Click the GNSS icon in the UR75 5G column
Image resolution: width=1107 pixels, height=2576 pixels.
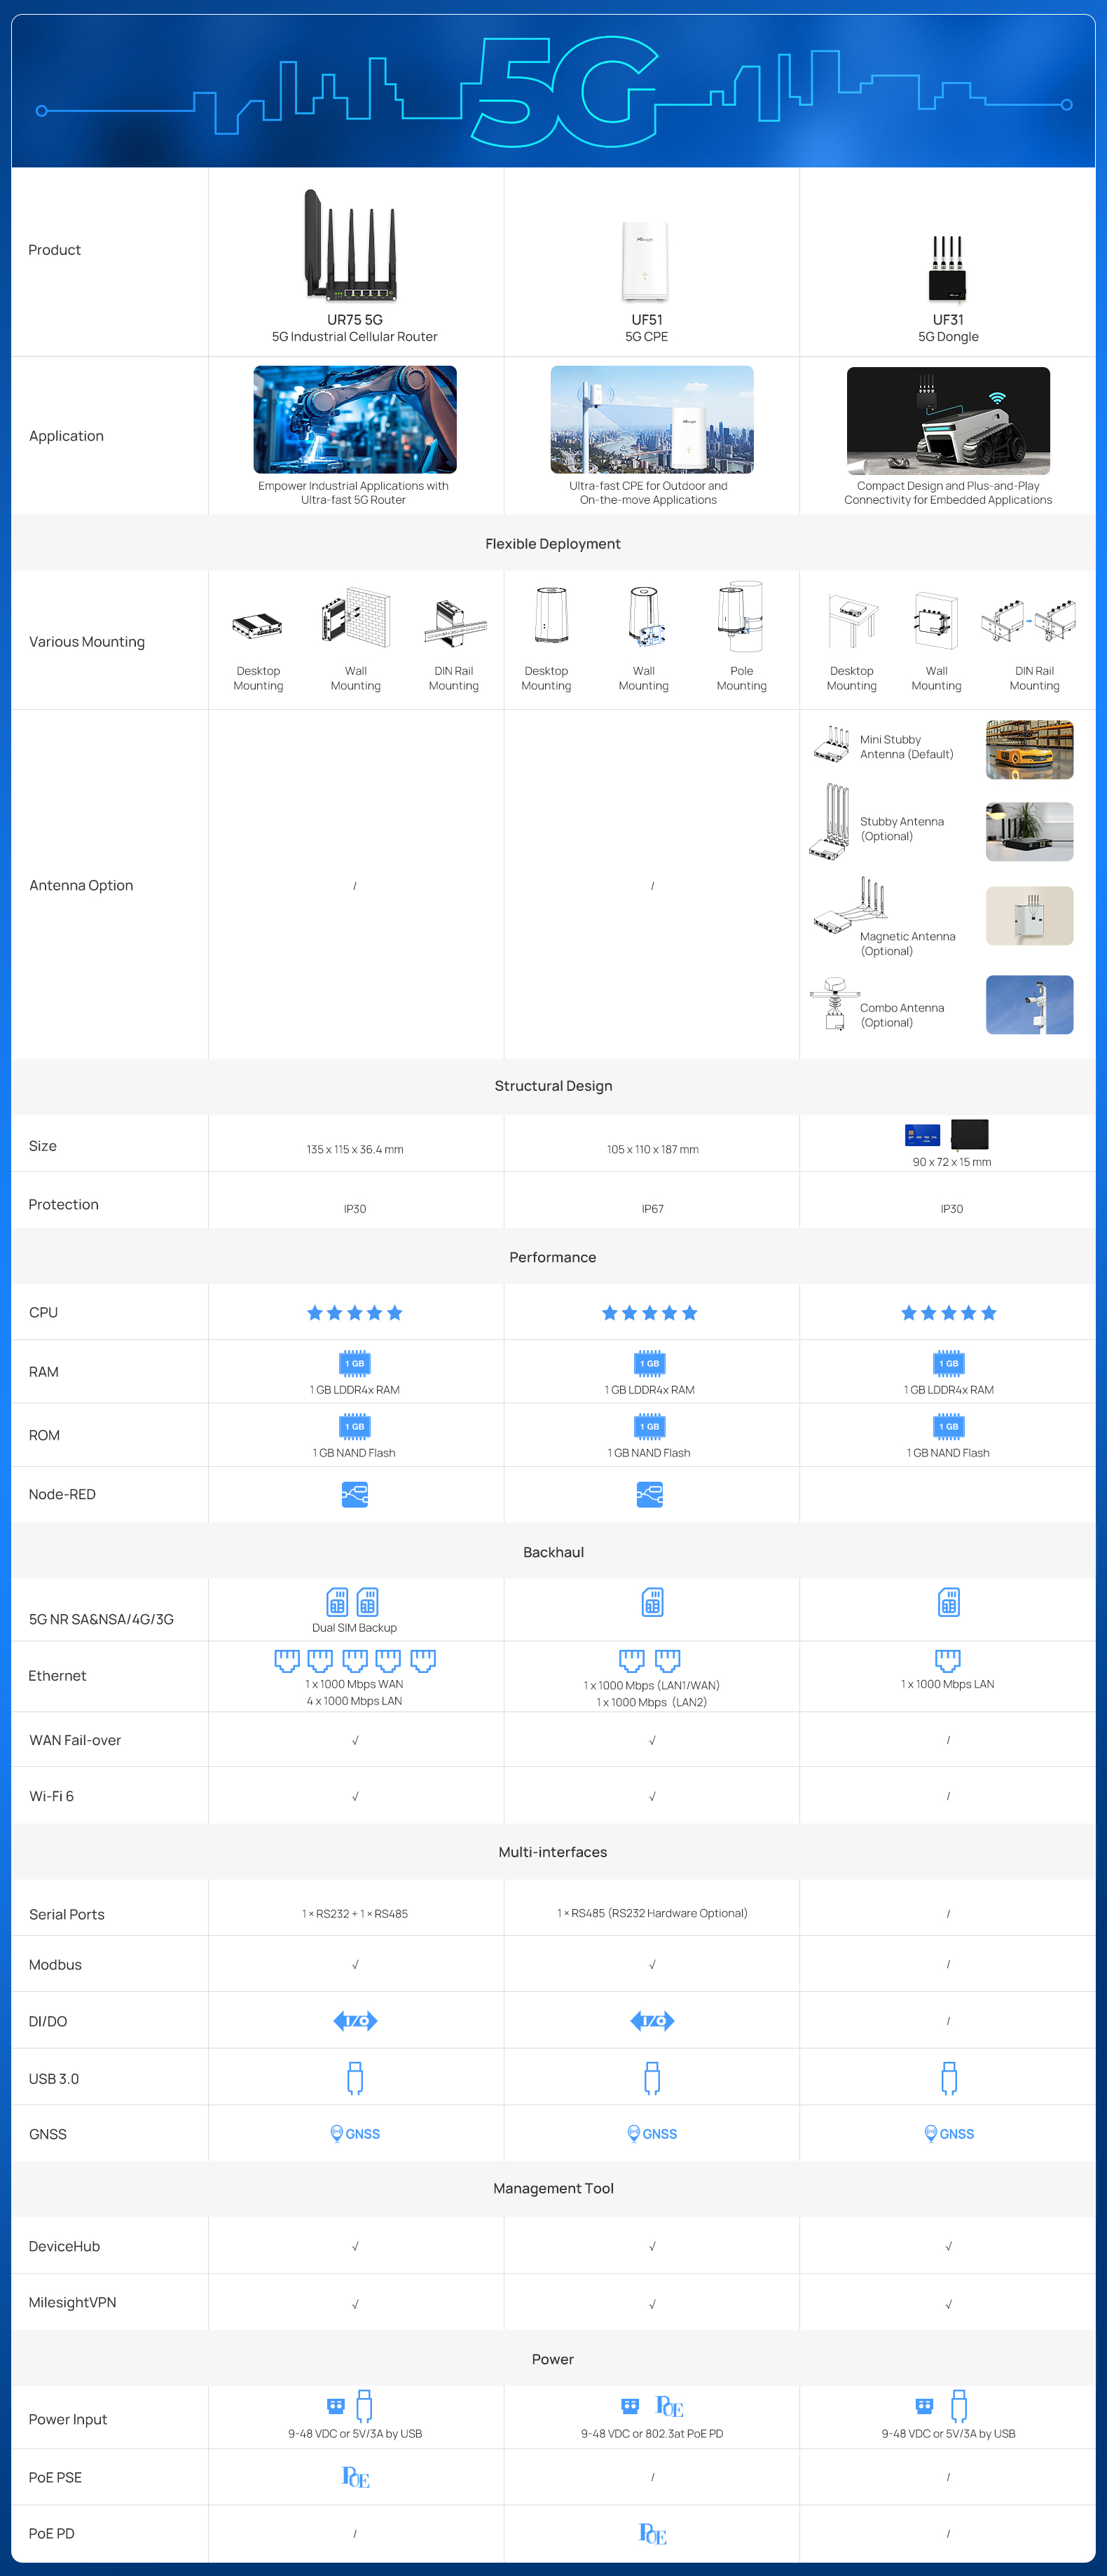pos(355,2134)
